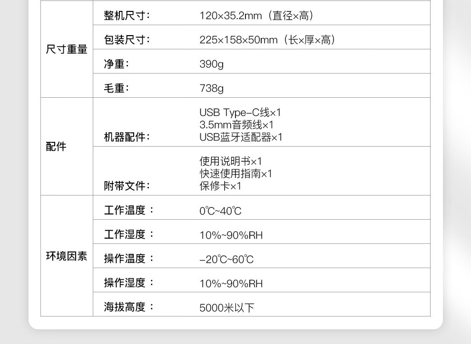Screen dimensions: 471x344
Task: Click the 机器配件 label
Action: click(127, 137)
